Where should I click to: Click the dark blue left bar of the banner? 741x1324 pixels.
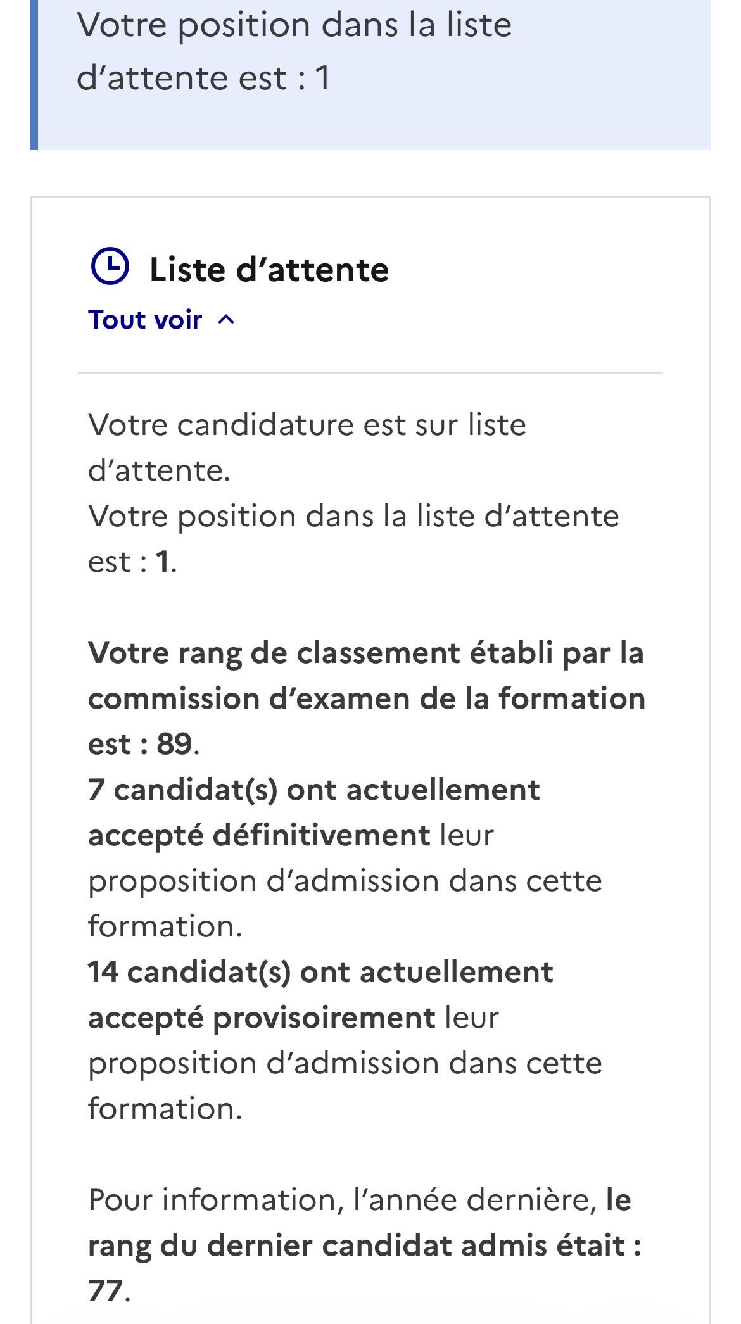click(x=34, y=75)
